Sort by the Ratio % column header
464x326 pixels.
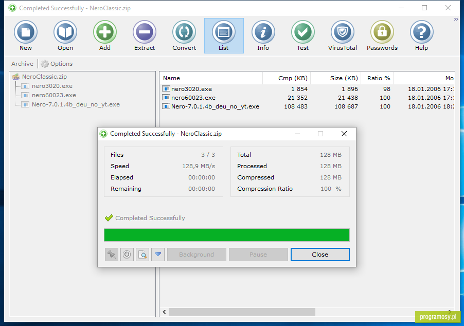click(377, 78)
